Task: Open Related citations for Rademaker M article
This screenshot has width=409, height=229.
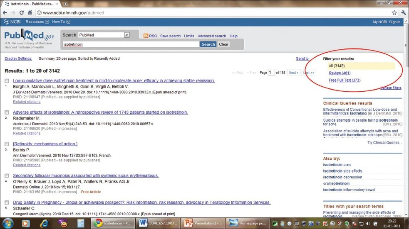Action: [27, 133]
